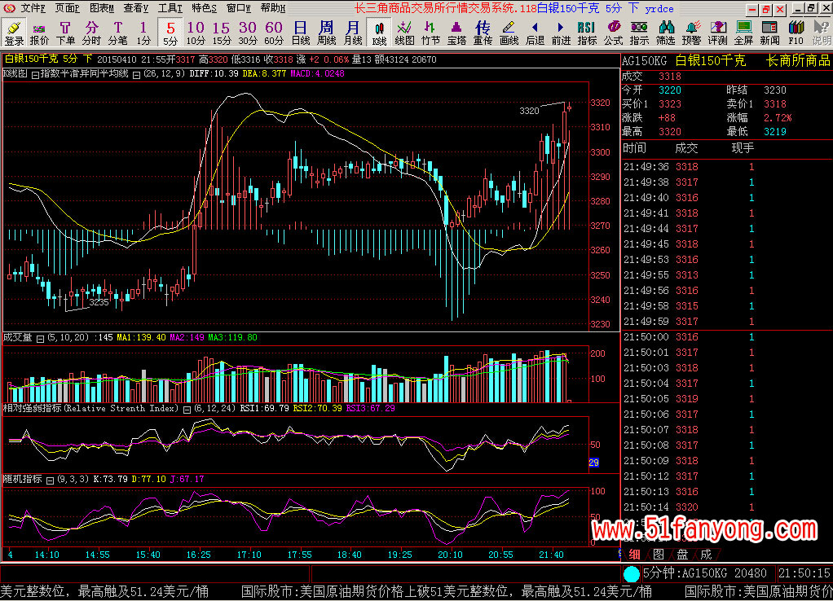Open the 预警 alert bell icon
This screenshot has width=833, height=601.
[x=691, y=33]
